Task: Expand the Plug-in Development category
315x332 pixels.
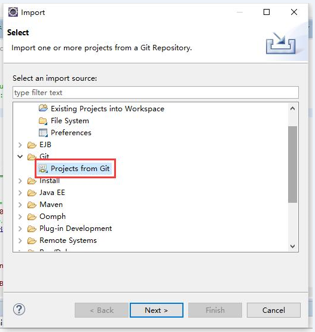Action: click(20, 229)
